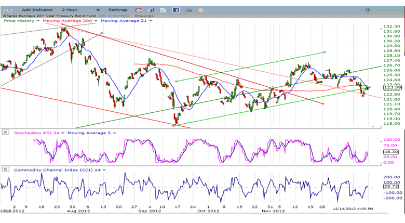Click the TLT ticker symbol field
Viewport: 405px width, 223px height.
[x=9, y=10]
